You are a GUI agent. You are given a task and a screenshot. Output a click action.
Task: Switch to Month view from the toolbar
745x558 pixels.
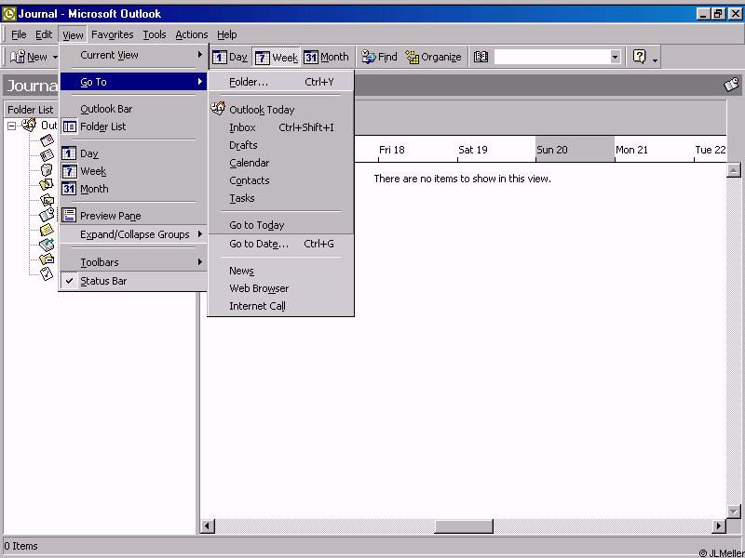[326, 57]
